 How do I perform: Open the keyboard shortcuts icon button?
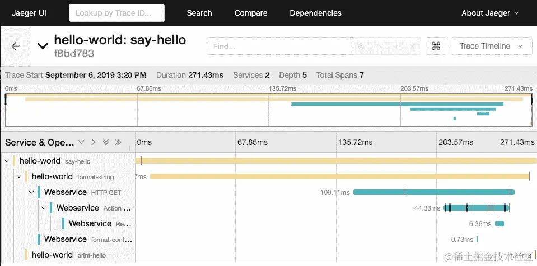pos(436,46)
